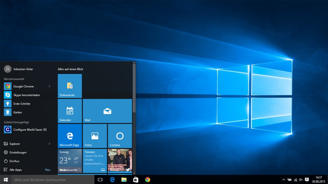Click the battery status tray icon
This screenshot has height=184, width=328.
click(290, 180)
